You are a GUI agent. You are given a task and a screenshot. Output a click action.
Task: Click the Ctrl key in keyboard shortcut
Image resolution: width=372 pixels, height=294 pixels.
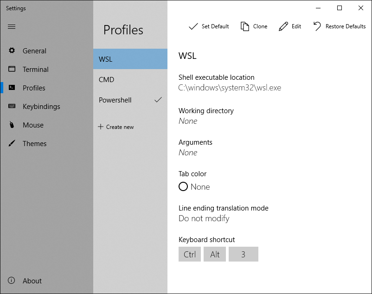[190, 254]
